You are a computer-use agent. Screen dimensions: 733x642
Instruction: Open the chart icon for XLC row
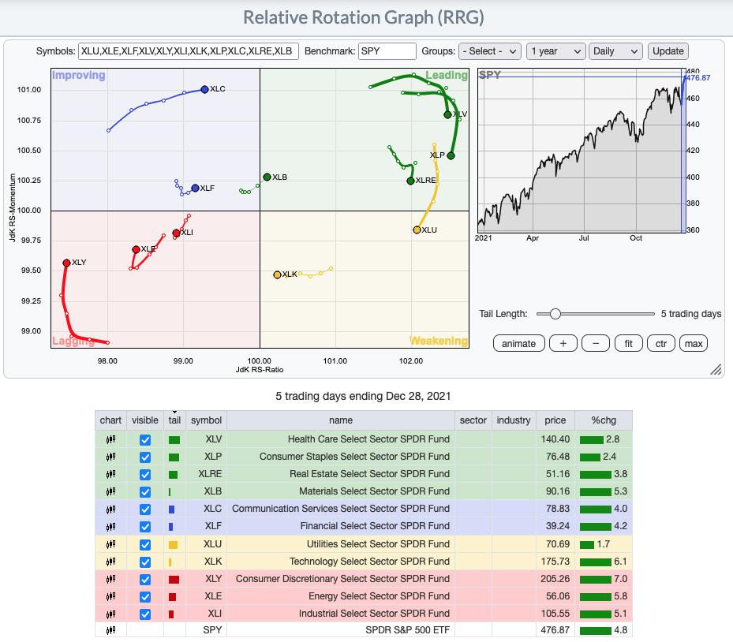click(110, 509)
